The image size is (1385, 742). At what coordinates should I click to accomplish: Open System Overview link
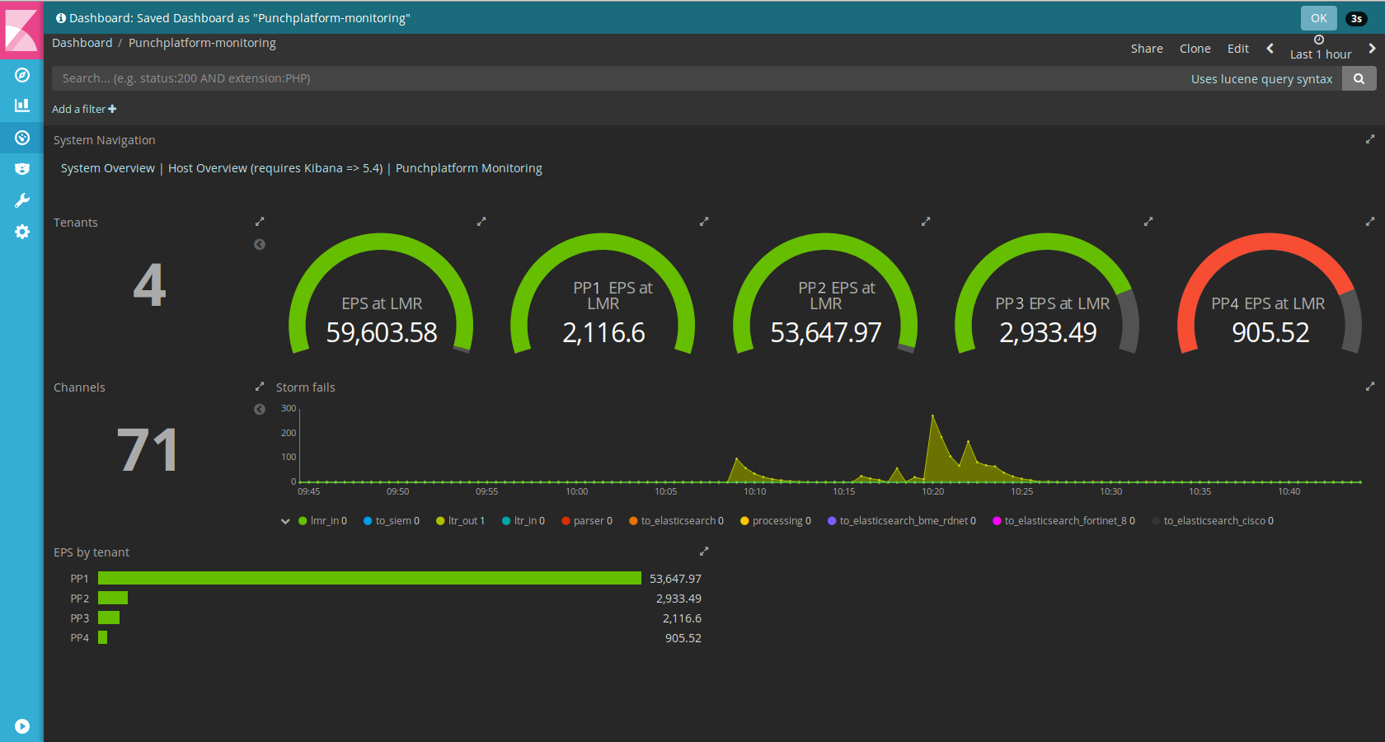pos(107,168)
